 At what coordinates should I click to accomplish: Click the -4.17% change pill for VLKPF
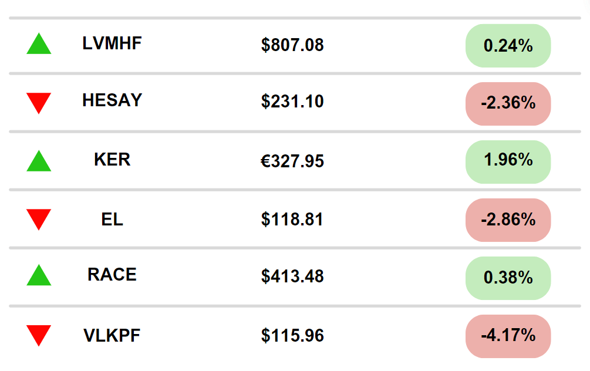click(508, 336)
